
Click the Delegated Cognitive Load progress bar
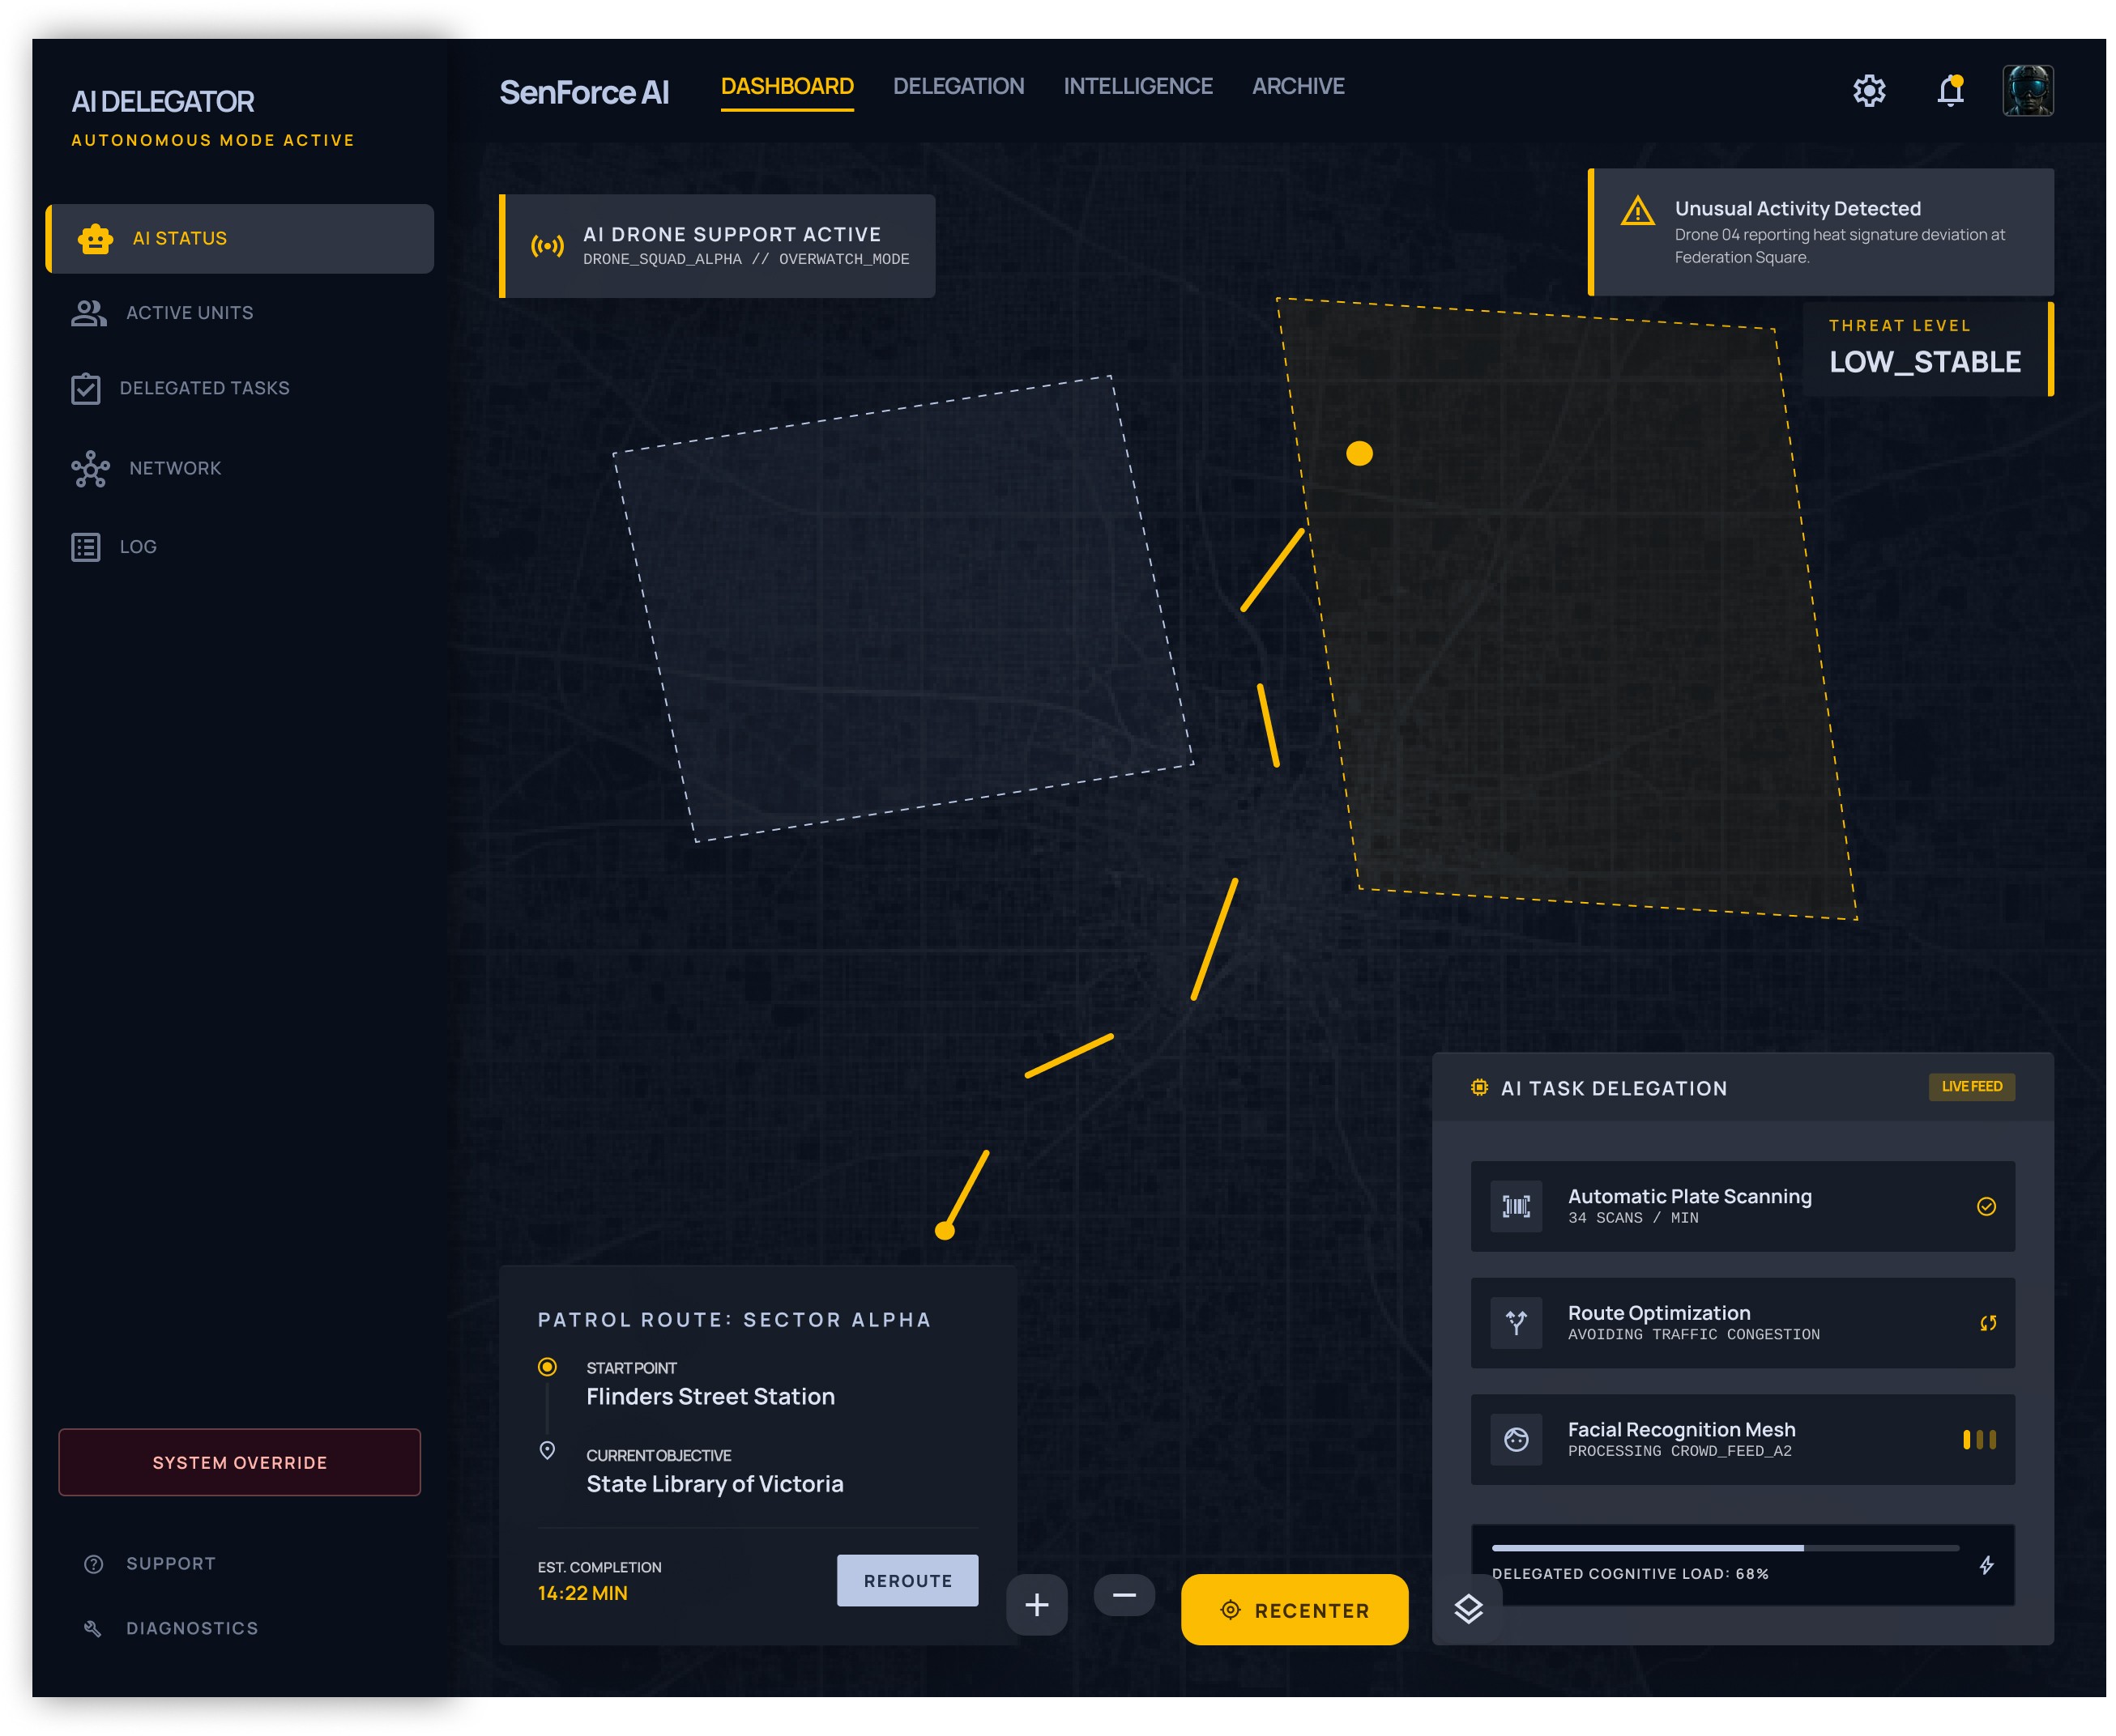click(1724, 1548)
